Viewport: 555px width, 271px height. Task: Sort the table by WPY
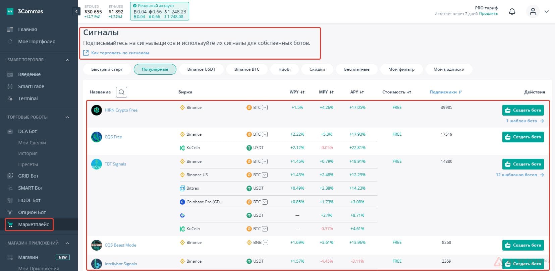297,92
